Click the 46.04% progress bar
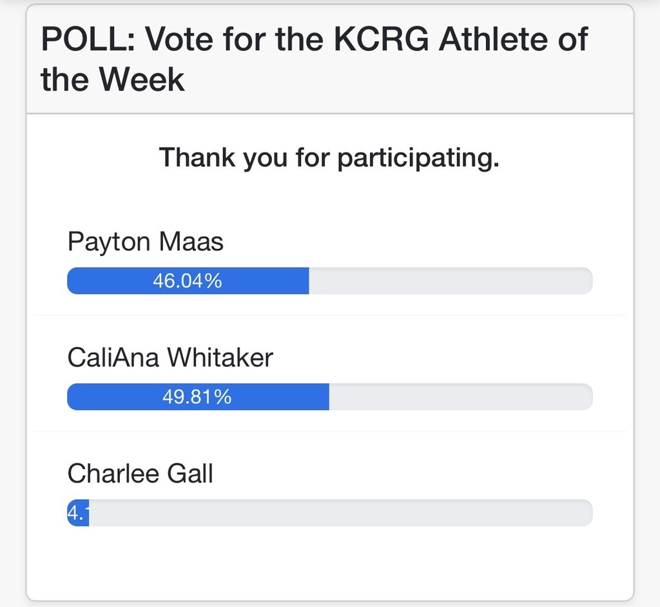The height and width of the screenshot is (607, 660). click(x=187, y=280)
